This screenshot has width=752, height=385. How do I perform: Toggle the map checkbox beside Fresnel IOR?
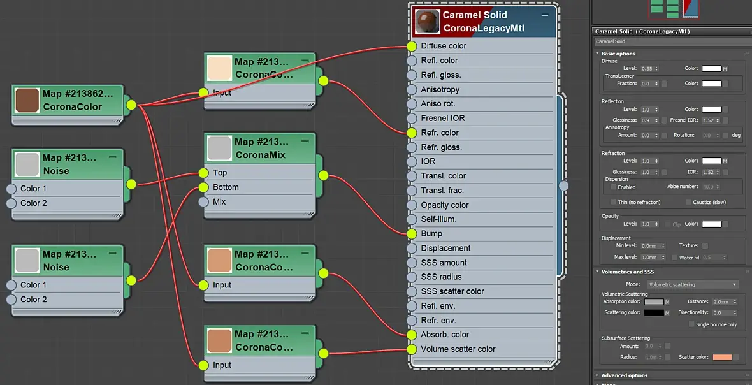coord(726,120)
